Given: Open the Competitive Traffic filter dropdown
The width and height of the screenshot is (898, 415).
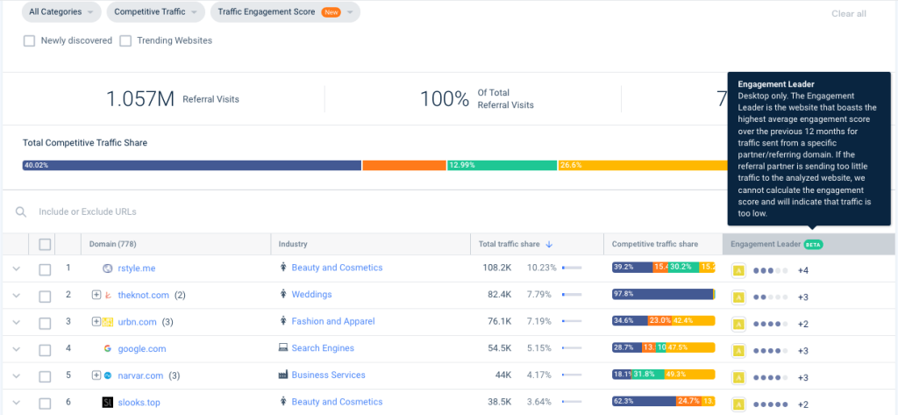Looking at the screenshot, I should (x=156, y=12).
